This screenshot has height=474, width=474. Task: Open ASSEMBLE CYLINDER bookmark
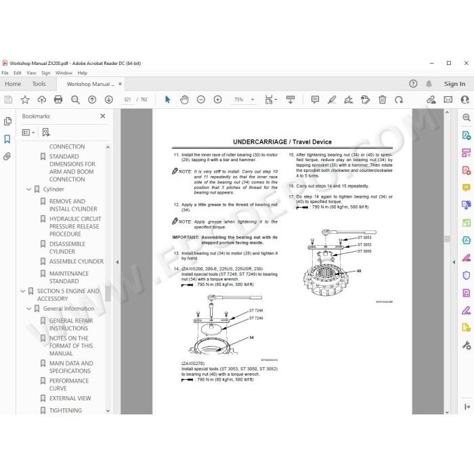(76, 261)
